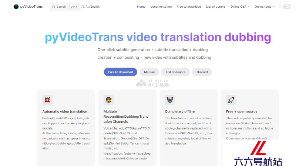Click the blue Free to download button
The image size is (296, 166).
coord(121,72)
